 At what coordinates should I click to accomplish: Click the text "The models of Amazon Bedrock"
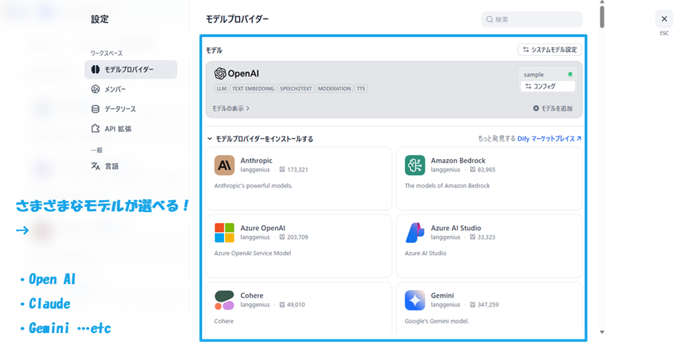coord(447,186)
